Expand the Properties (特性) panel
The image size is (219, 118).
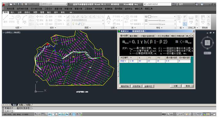159,28
